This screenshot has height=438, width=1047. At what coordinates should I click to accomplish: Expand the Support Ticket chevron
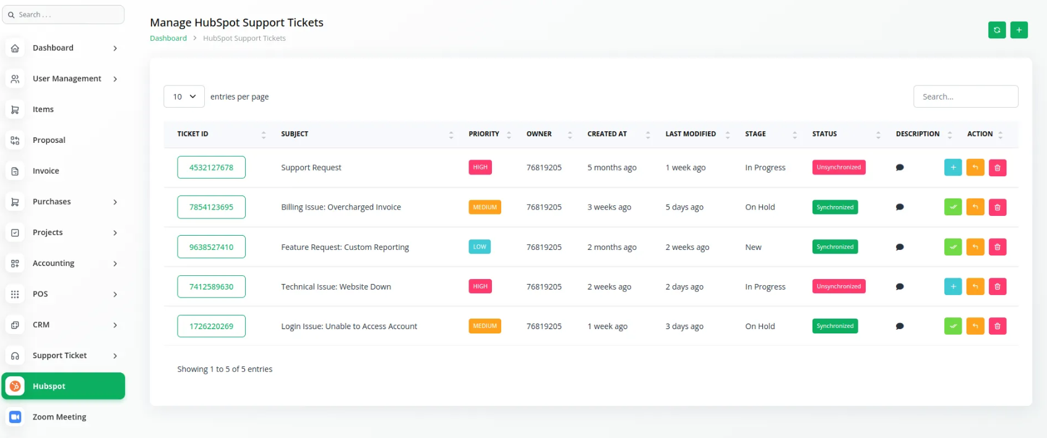[x=115, y=356]
